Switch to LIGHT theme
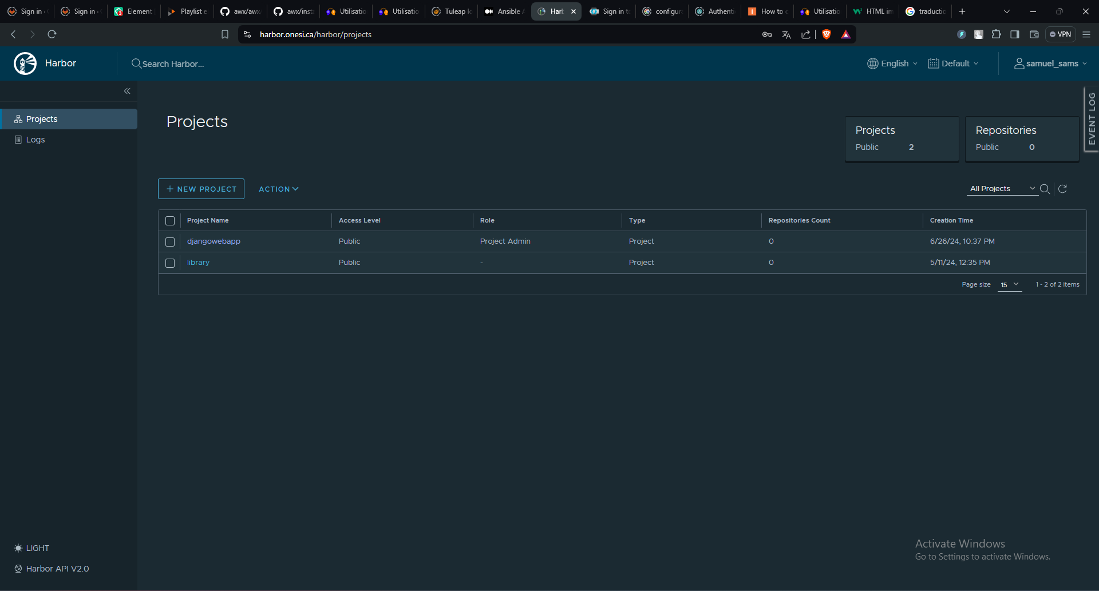 32,548
